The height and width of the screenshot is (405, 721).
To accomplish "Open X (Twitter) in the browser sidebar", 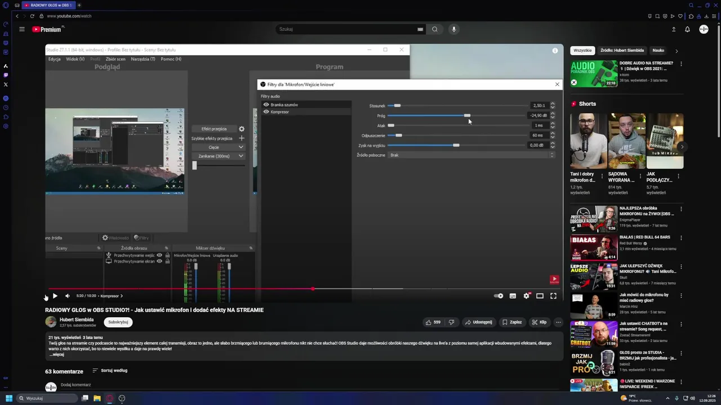I will [x=6, y=84].
